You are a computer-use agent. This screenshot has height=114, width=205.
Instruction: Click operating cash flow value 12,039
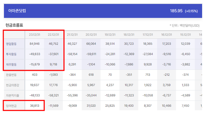click(x=185, y=44)
